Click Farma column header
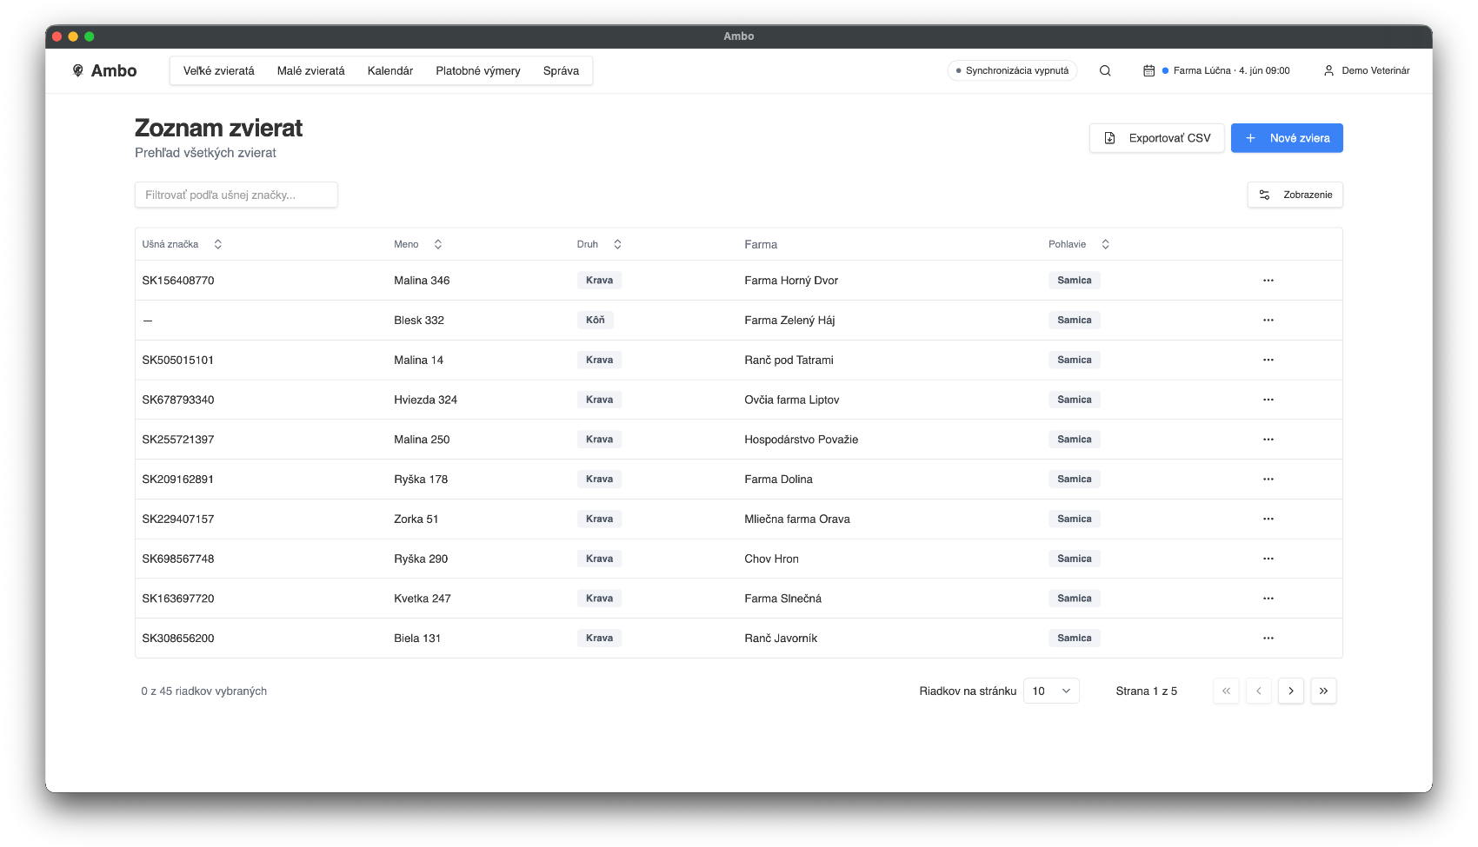Image resolution: width=1478 pixels, height=847 pixels. [761, 244]
